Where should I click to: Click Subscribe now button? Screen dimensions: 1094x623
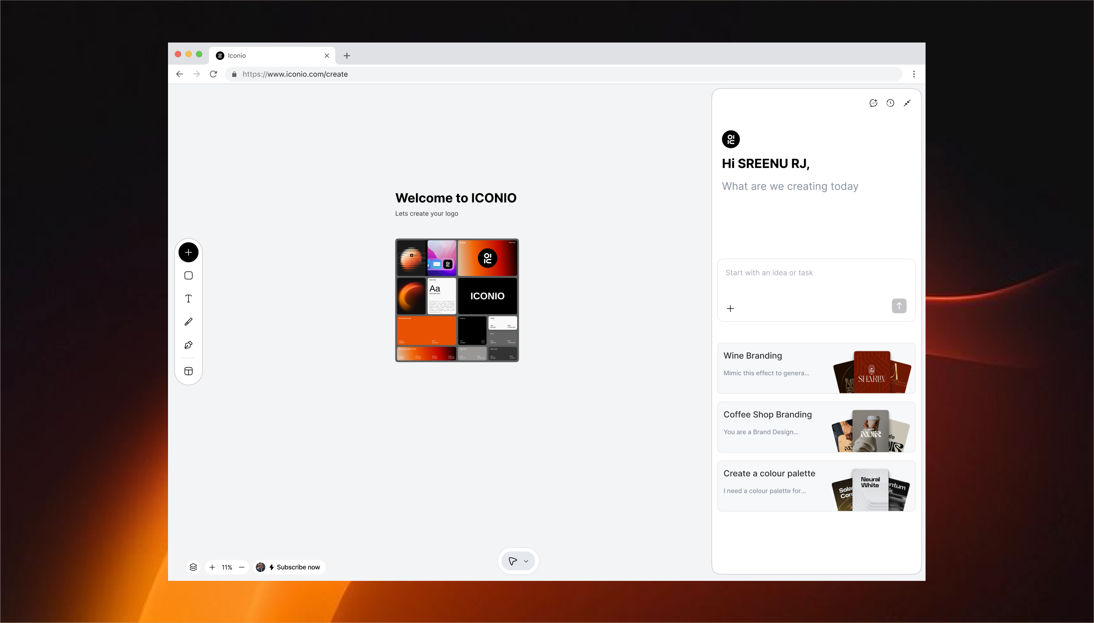[x=294, y=567]
